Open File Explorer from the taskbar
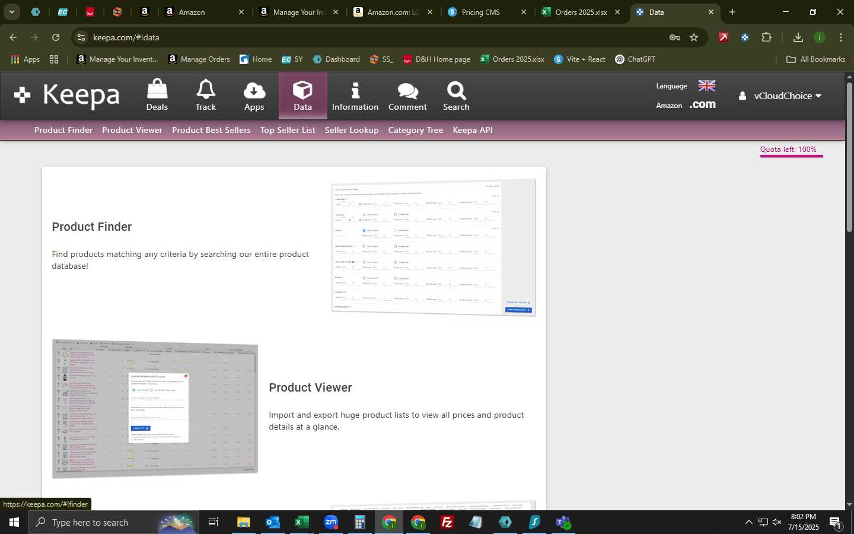Image resolution: width=854 pixels, height=534 pixels. 243,522
